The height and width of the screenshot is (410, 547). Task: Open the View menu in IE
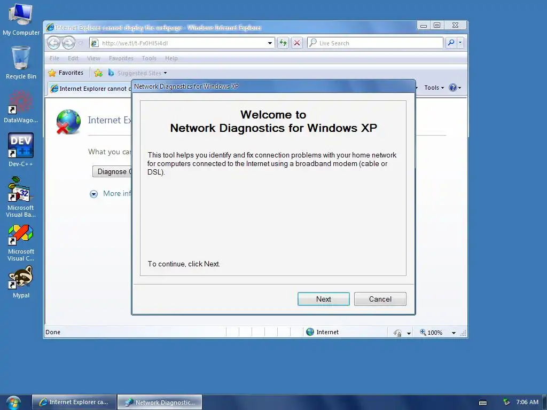(x=93, y=58)
